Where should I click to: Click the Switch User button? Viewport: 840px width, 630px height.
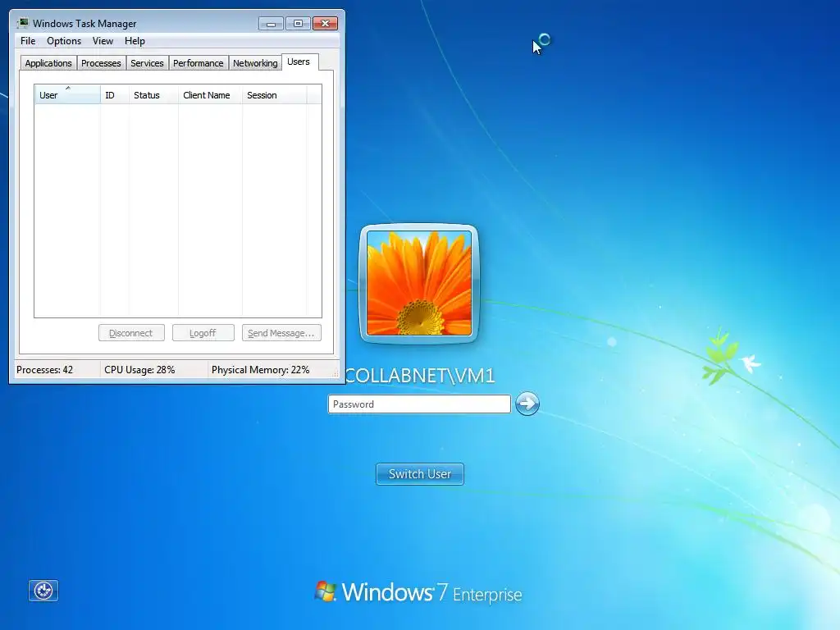coord(420,474)
